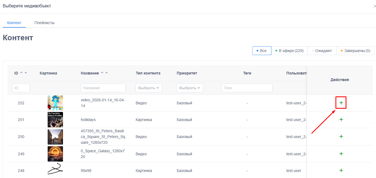The image size is (376, 178).
Task: Sort ID column descending with the down chevron
Action: 26,73
